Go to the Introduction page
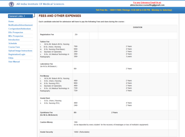This screenshot has height=137, width=185. coord(14,40)
